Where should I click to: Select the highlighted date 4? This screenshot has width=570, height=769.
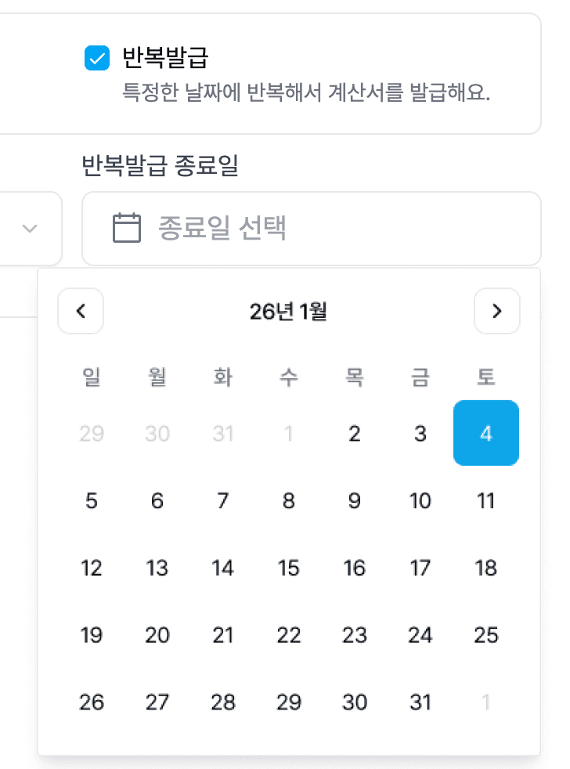tap(486, 433)
